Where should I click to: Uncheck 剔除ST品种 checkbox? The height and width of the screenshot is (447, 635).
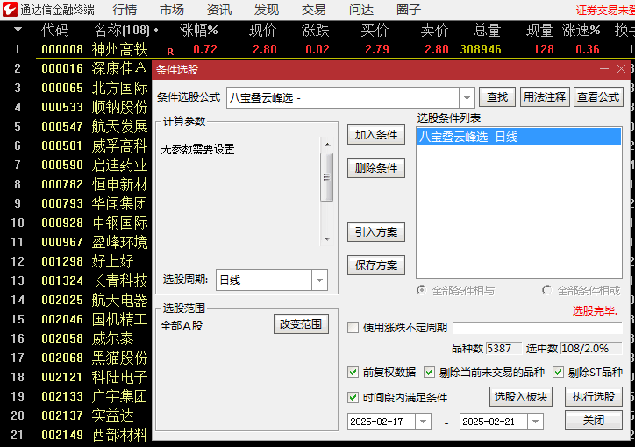pos(559,372)
